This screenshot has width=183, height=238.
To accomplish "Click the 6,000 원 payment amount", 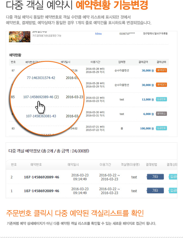I will point(148,114).
